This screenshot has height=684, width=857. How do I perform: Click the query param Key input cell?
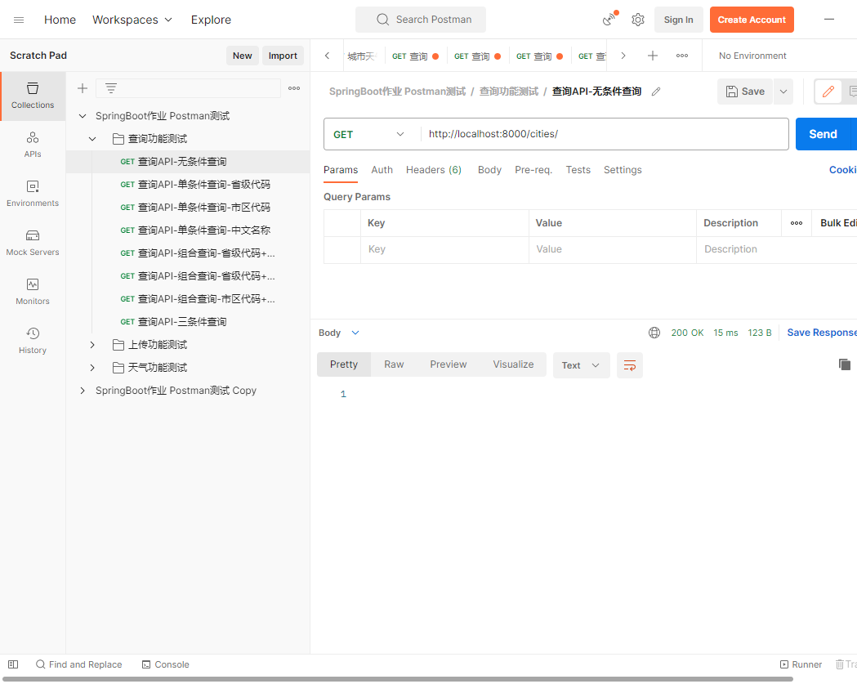pos(444,249)
